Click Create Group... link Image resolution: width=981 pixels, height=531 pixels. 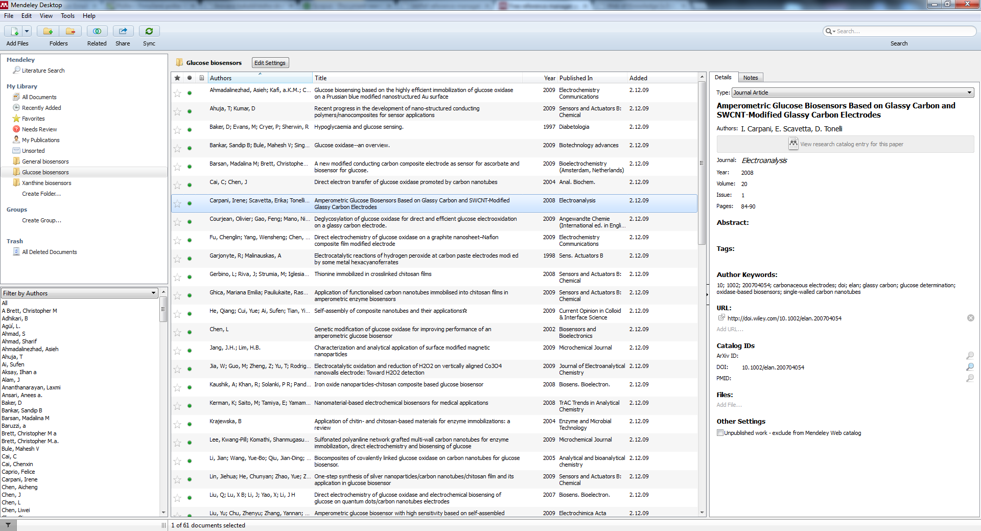click(41, 220)
